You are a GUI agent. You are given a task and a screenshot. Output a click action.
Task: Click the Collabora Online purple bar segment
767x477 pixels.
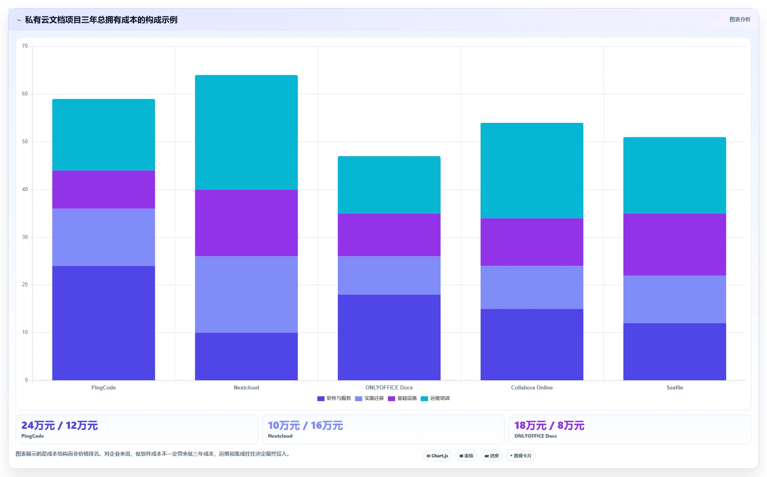pyautogui.click(x=532, y=242)
